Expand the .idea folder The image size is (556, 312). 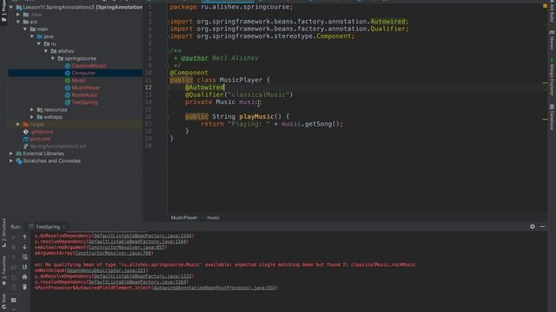(18, 15)
